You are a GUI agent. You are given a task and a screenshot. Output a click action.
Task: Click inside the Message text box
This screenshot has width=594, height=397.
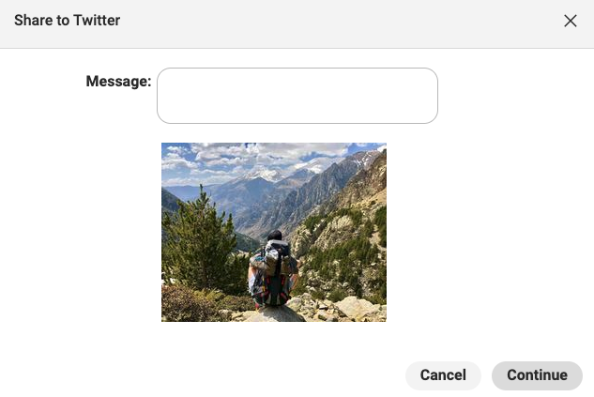(x=297, y=96)
